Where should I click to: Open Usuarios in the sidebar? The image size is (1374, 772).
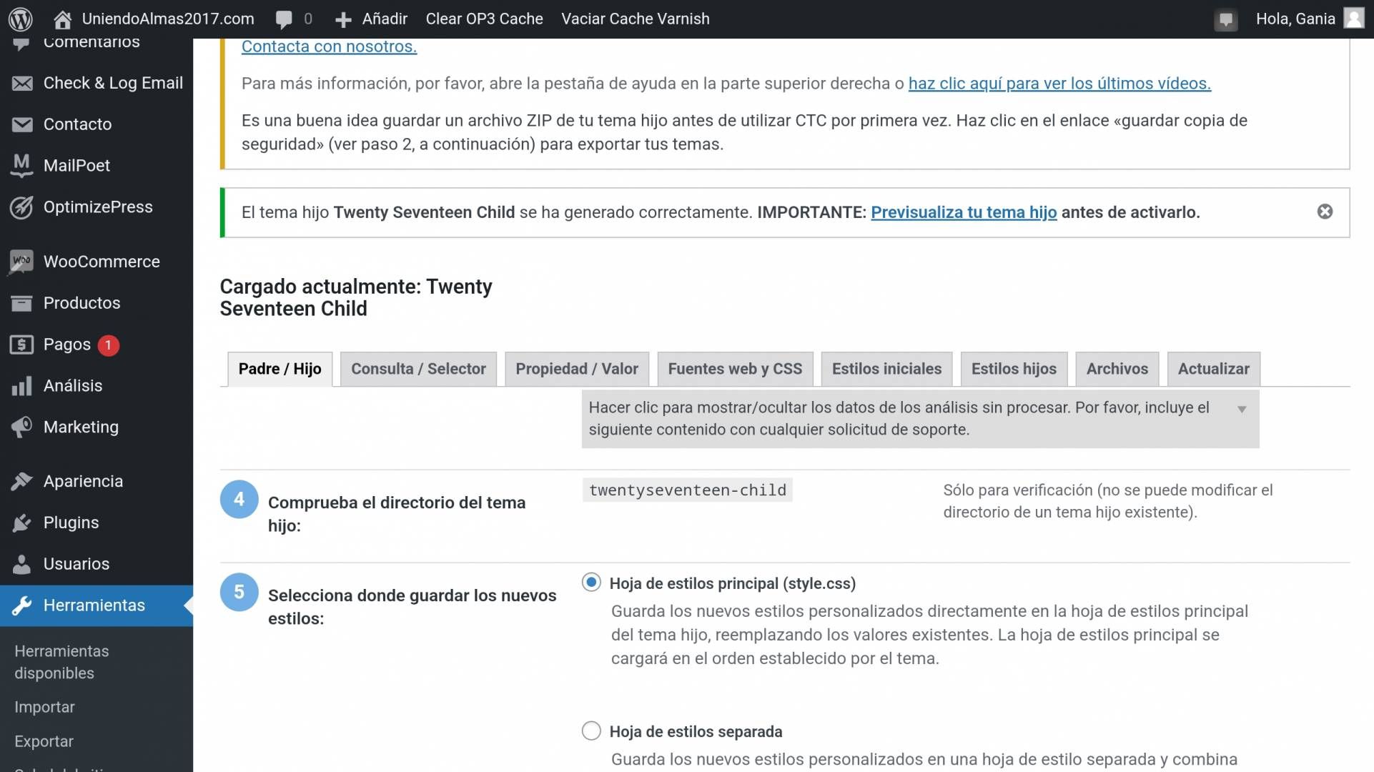pos(97,564)
